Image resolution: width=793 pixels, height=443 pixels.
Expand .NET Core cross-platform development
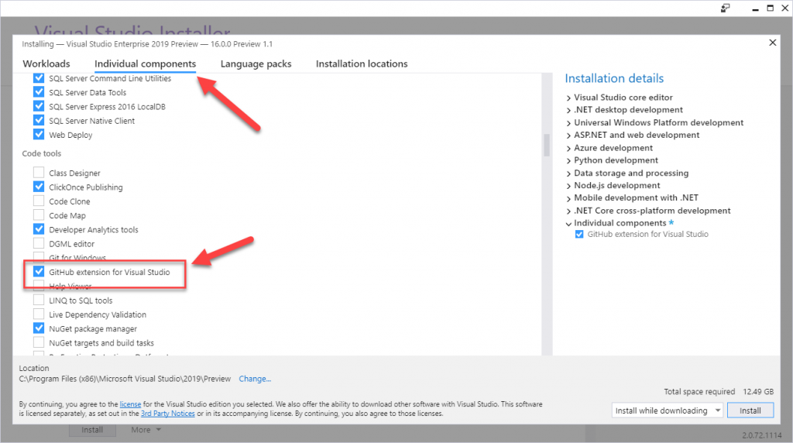568,211
